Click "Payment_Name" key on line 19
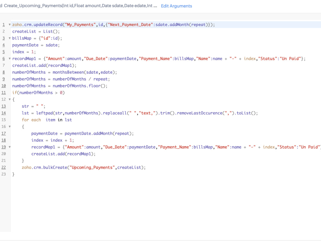The width and height of the screenshot is (321, 241). click(174, 147)
